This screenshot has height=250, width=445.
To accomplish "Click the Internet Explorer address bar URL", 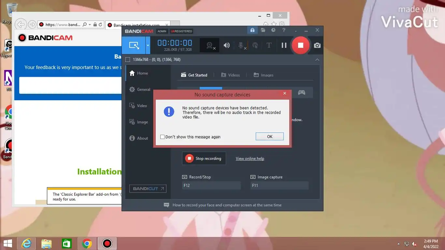I will point(63,24).
